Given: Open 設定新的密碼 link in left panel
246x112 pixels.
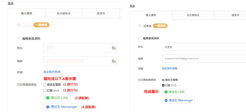Looking at the screenshot, I should click(52, 72).
